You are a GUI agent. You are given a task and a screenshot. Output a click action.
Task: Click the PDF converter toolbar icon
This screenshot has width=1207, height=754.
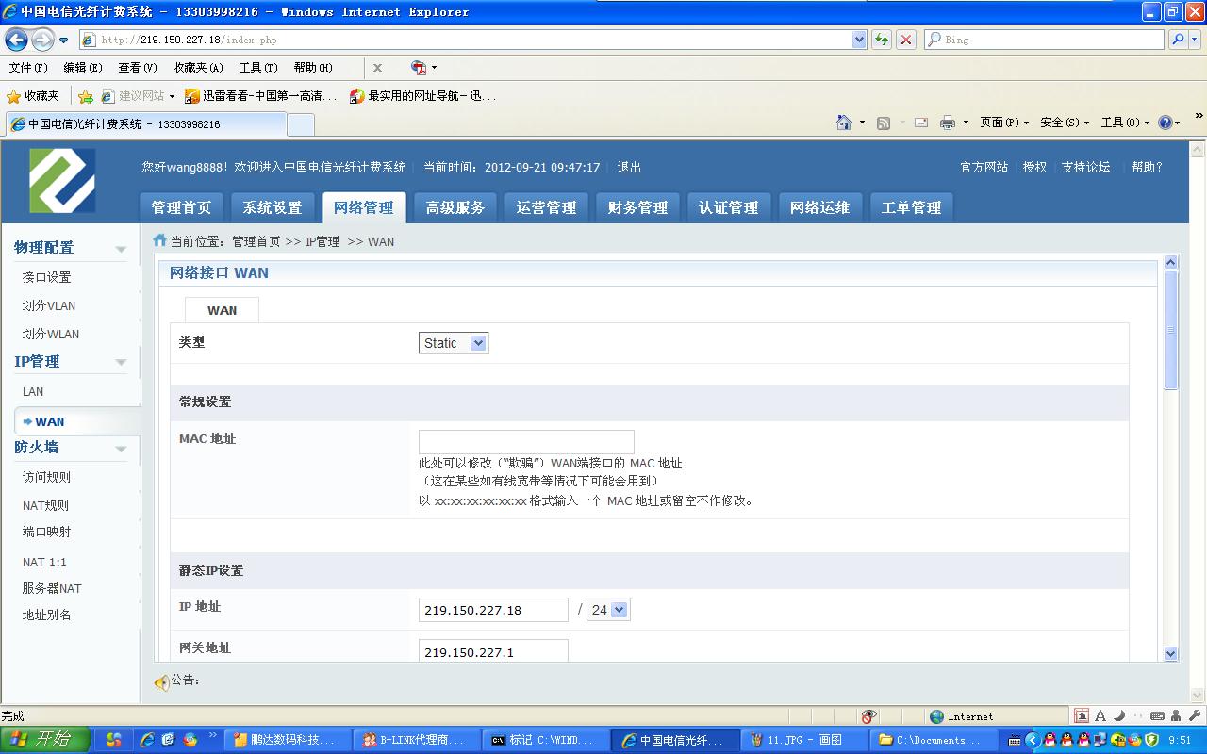(419, 68)
